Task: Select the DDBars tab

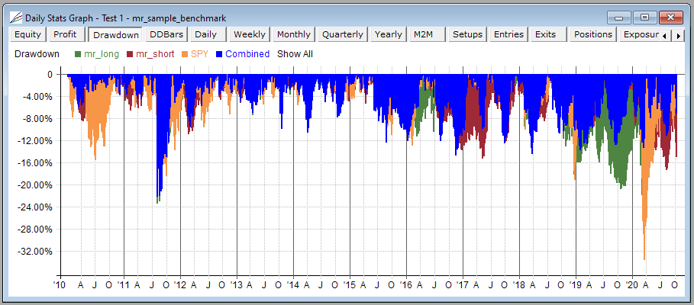Action: point(165,34)
